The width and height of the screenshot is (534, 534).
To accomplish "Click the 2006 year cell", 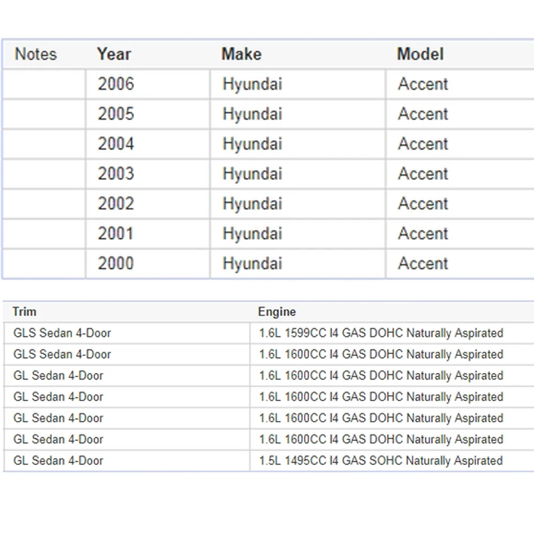I will click(116, 84).
